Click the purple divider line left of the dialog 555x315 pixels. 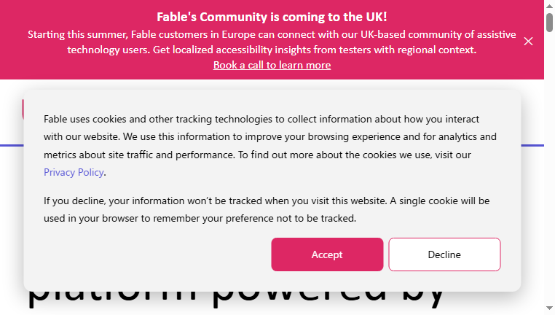tap(12, 145)
